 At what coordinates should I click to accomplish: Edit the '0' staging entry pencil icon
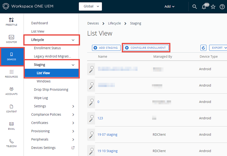(91, 104)
